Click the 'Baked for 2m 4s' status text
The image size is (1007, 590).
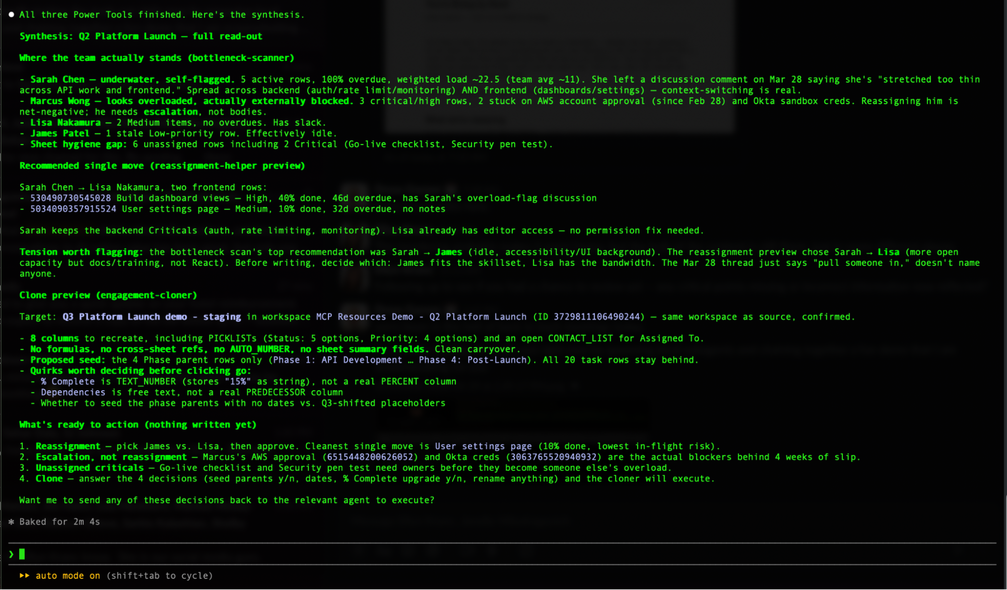pyautogui.click(x=59, y=522)
